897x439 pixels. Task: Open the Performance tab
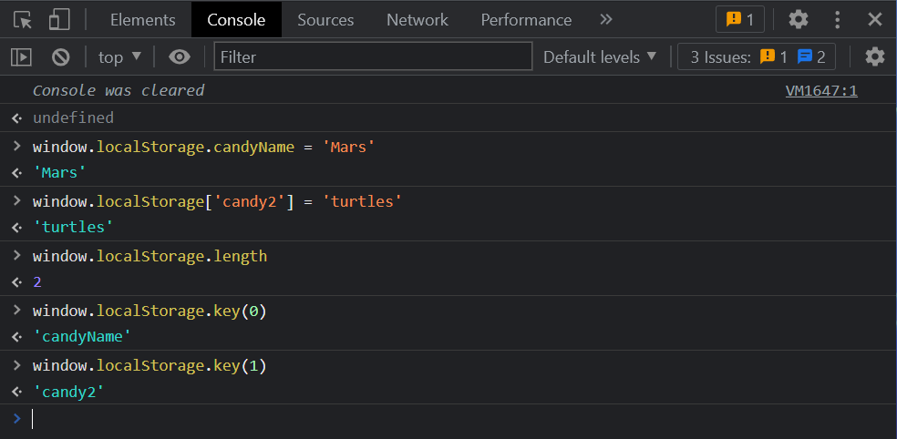526,19
